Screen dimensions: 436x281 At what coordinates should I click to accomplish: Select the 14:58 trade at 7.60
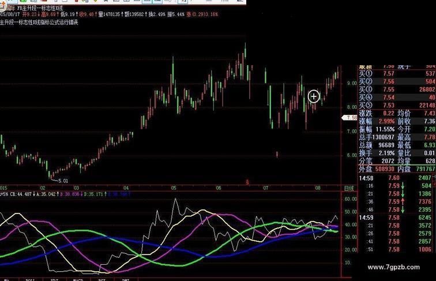[397, 178]
